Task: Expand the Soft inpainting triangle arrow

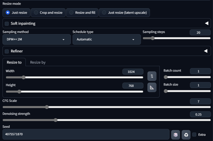Action: click(x=207, y=23)
